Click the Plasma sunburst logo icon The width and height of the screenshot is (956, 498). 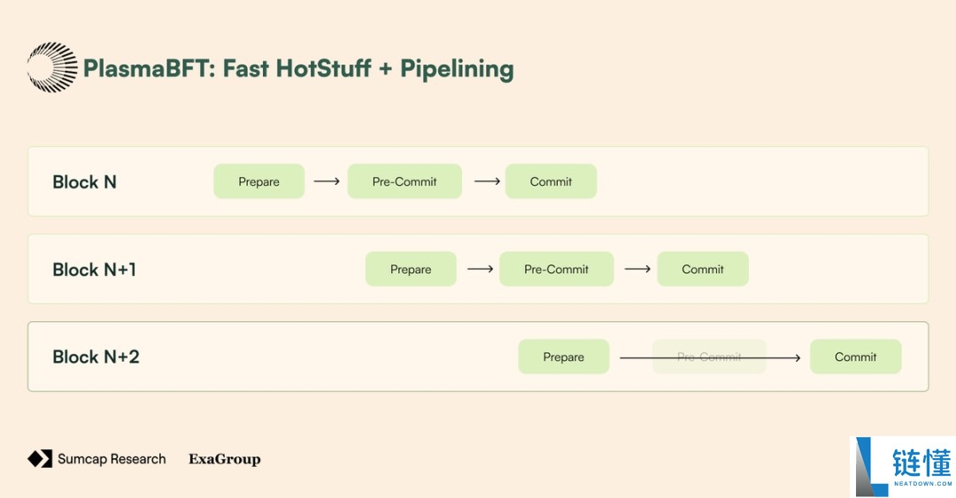click(x=52, y=67)
